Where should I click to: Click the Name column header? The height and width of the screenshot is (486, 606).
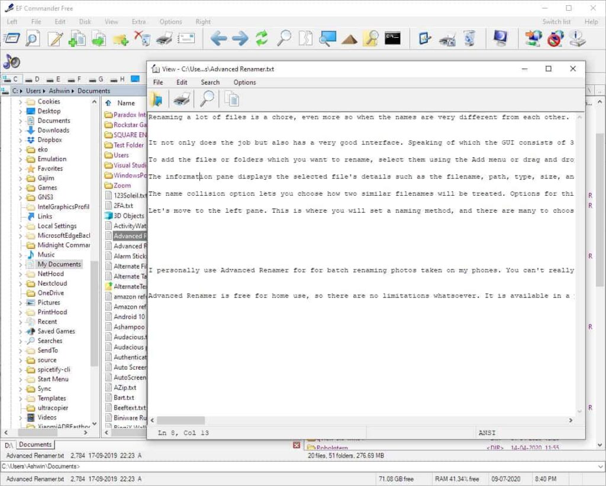click(x=126, y=103)
